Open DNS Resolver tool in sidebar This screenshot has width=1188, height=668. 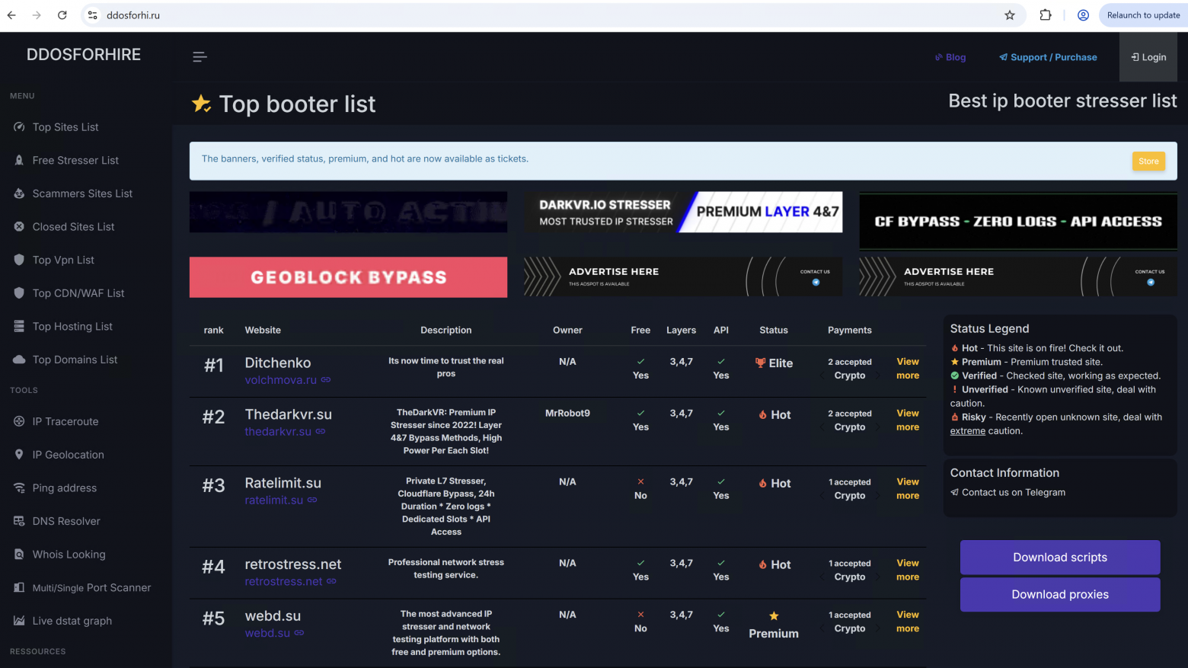[x=66, y=522]
